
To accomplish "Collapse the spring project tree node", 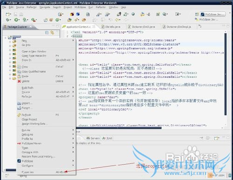I will tap(6, 38).
